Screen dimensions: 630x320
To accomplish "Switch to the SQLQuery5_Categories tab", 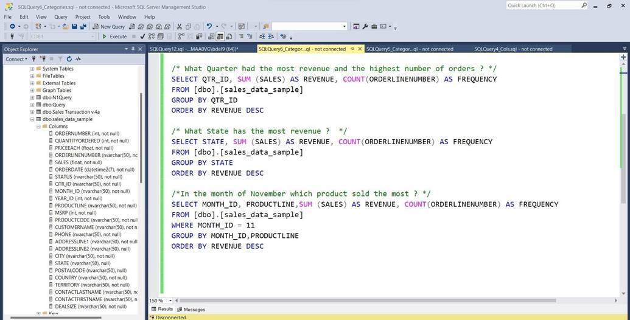I will tap(409, 49).
